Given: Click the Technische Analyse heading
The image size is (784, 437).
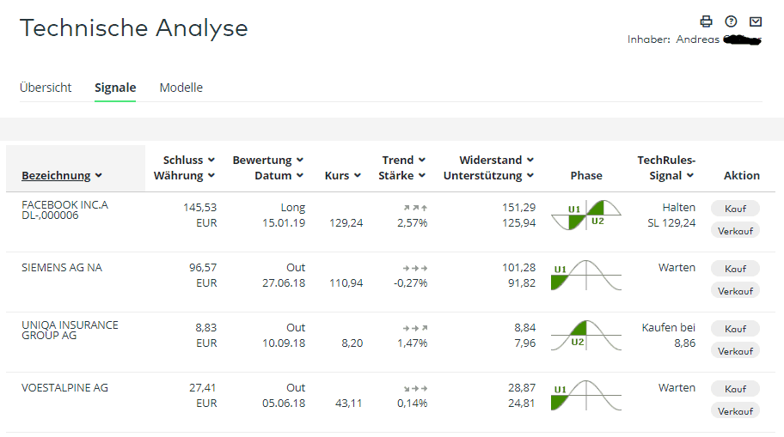Looking at the screenshot, I should [133, 28].
